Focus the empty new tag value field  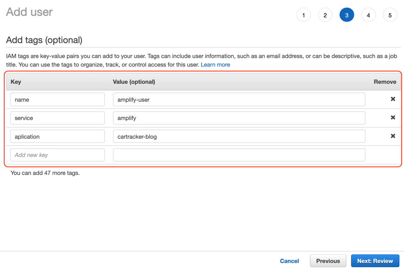pyautogui.click(x=239, y=155)
